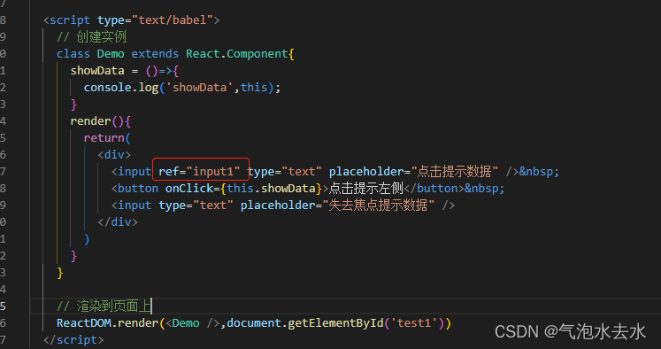Click button label text "点击提示左侧"
The height and width of the screenshot is (349, 661).
point(366,188)
